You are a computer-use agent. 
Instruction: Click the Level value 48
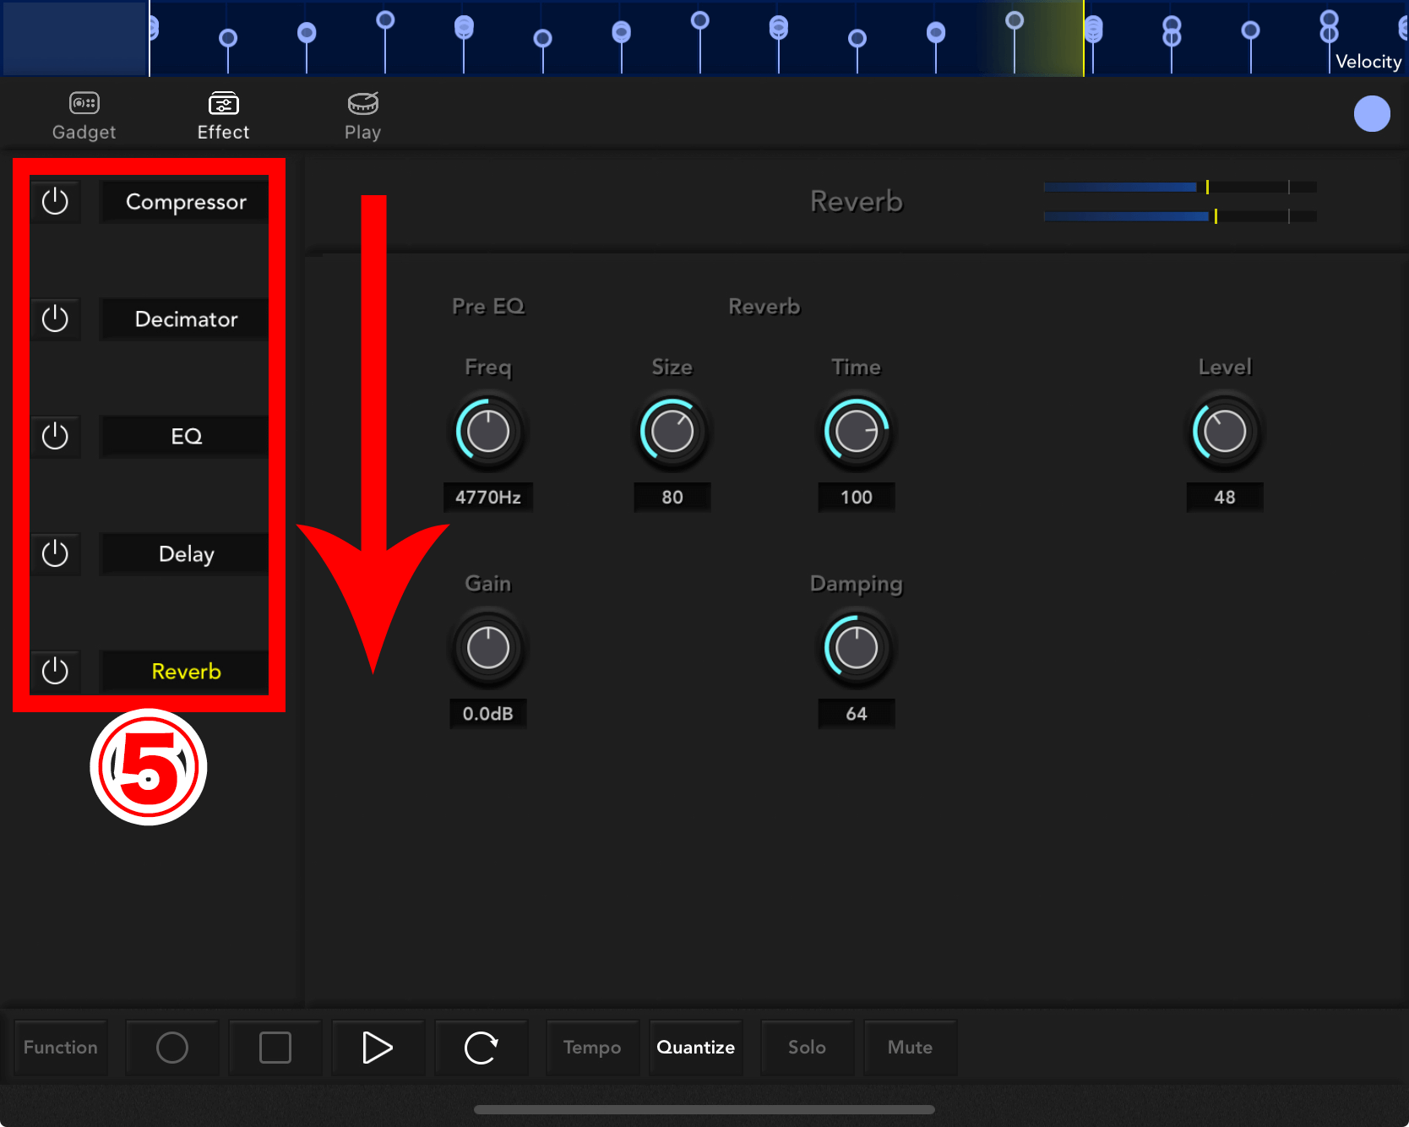point(1225,497)
